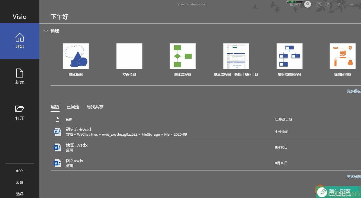361x198 pixels.
Task: Select the 基本流程图 template thumbnail
Action: click(x=183, y=56)
